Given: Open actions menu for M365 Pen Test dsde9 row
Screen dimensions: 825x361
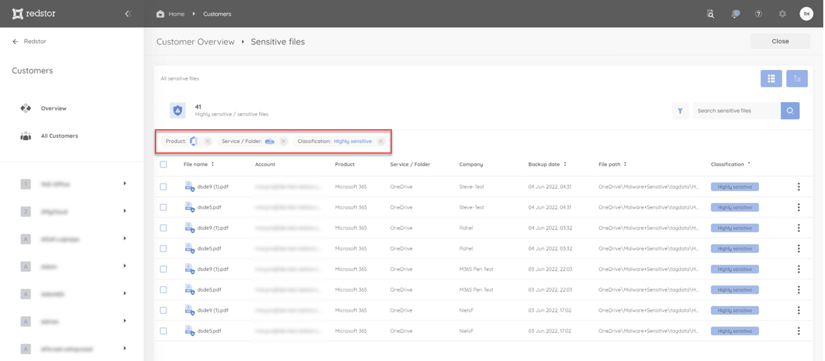Looking at the screenshot, I should click(798, 269).
